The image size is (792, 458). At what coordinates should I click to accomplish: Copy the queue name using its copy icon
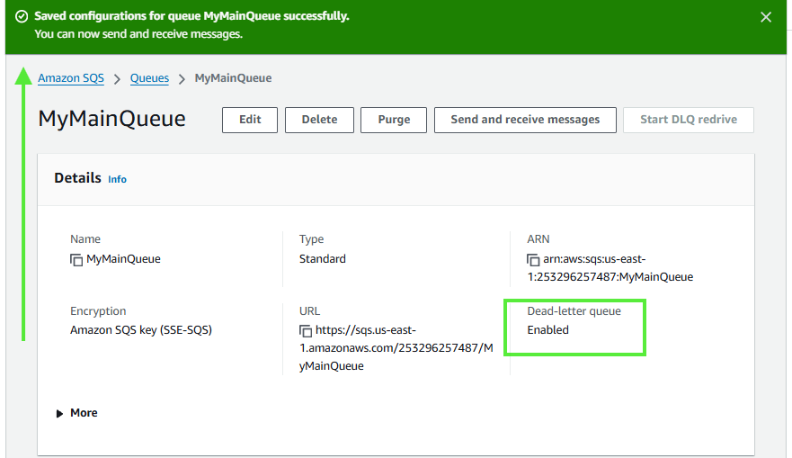click(76, 259)
